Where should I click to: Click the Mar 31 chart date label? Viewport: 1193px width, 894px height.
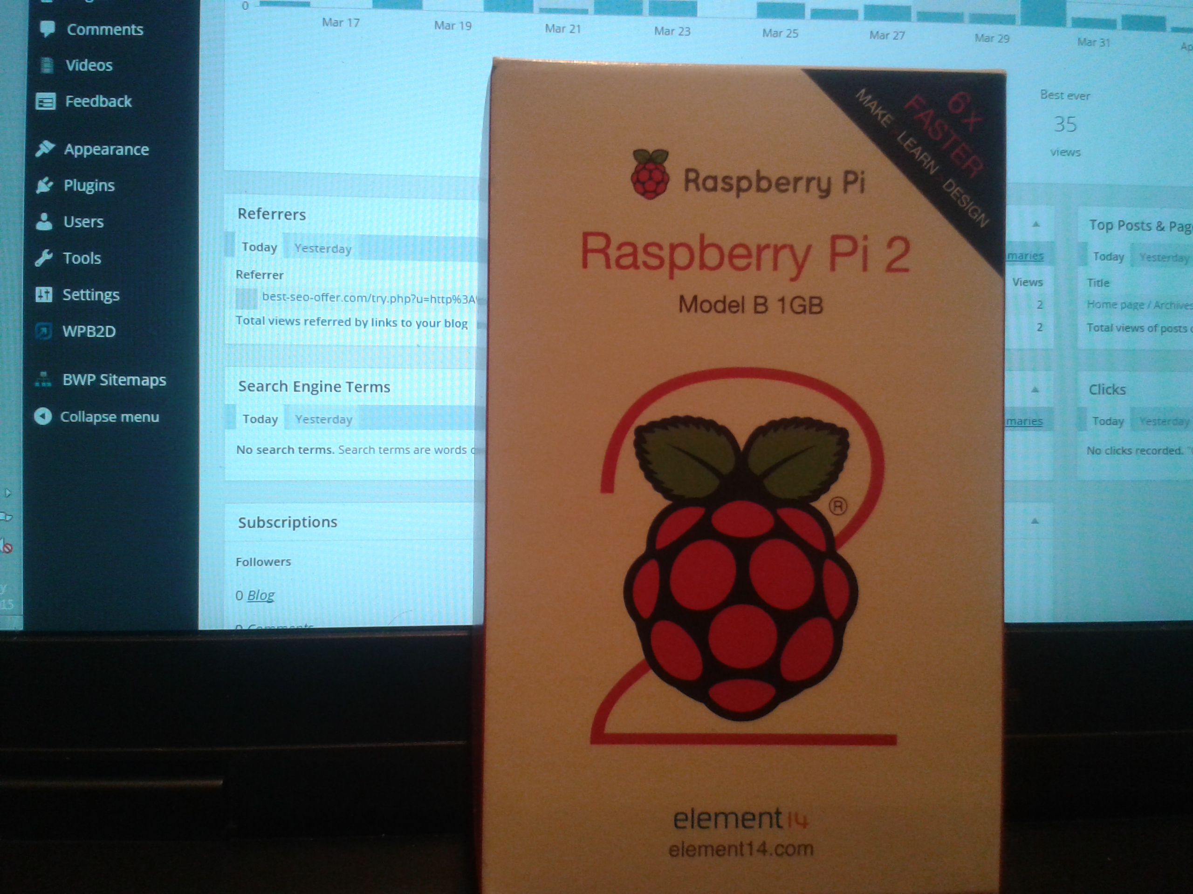1093,42
